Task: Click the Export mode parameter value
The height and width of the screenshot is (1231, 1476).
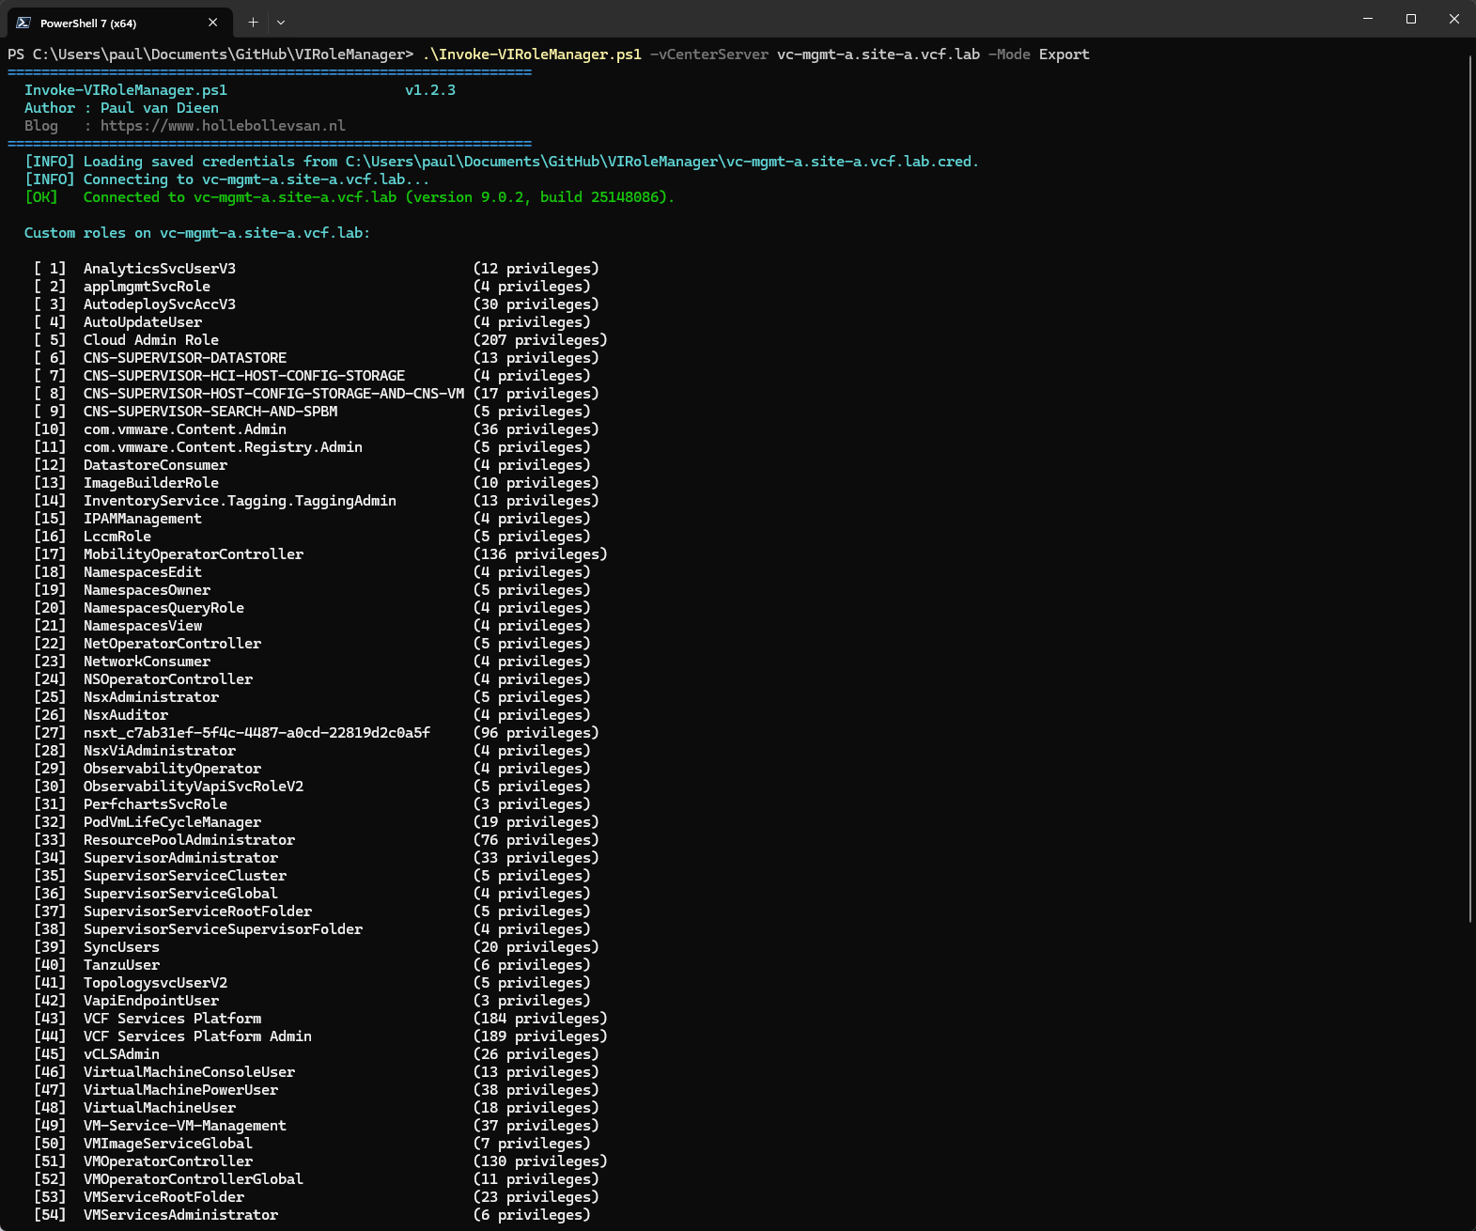Action: [1064, 55]
